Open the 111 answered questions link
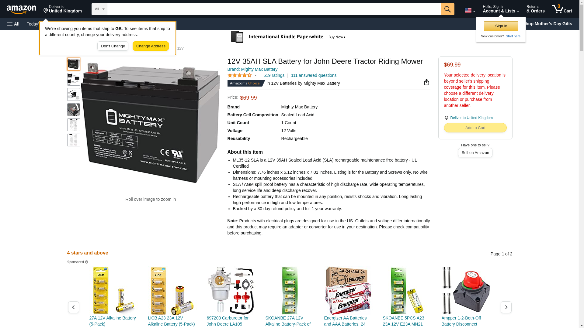584x328 pixels. click(x=314, y=75)
